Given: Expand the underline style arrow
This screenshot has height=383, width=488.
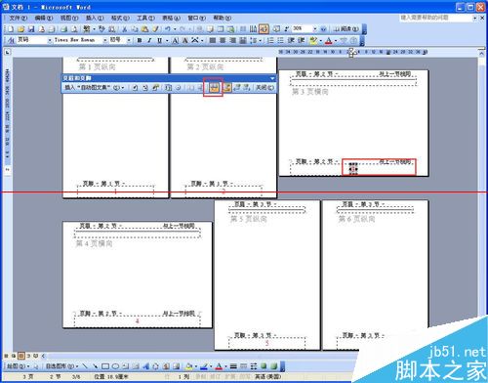Looking at the screenshot, I should 167,41.
